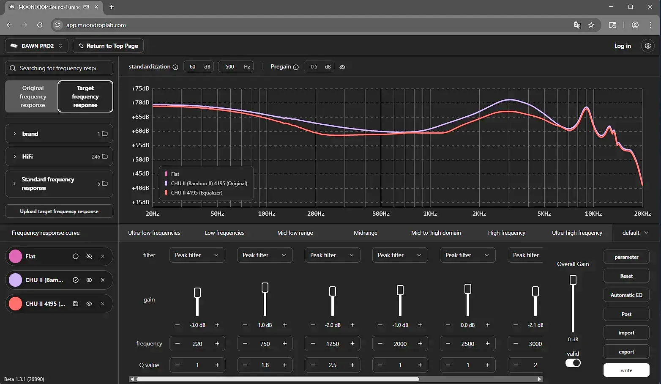Click the 1250 Hz band gain slider handle
Viewport: 661px width, 384px height.
(333, 291)
